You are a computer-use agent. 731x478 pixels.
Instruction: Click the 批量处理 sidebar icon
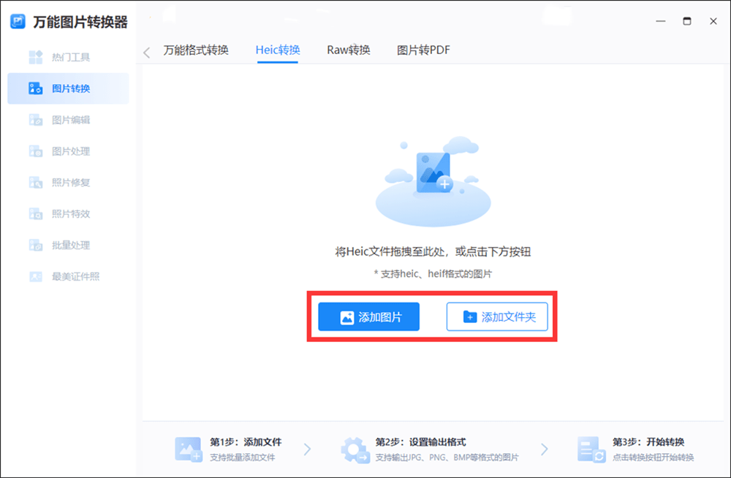pos(36,245)
